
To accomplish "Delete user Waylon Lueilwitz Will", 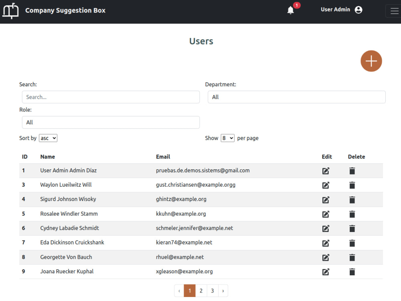I will (352, 185).
